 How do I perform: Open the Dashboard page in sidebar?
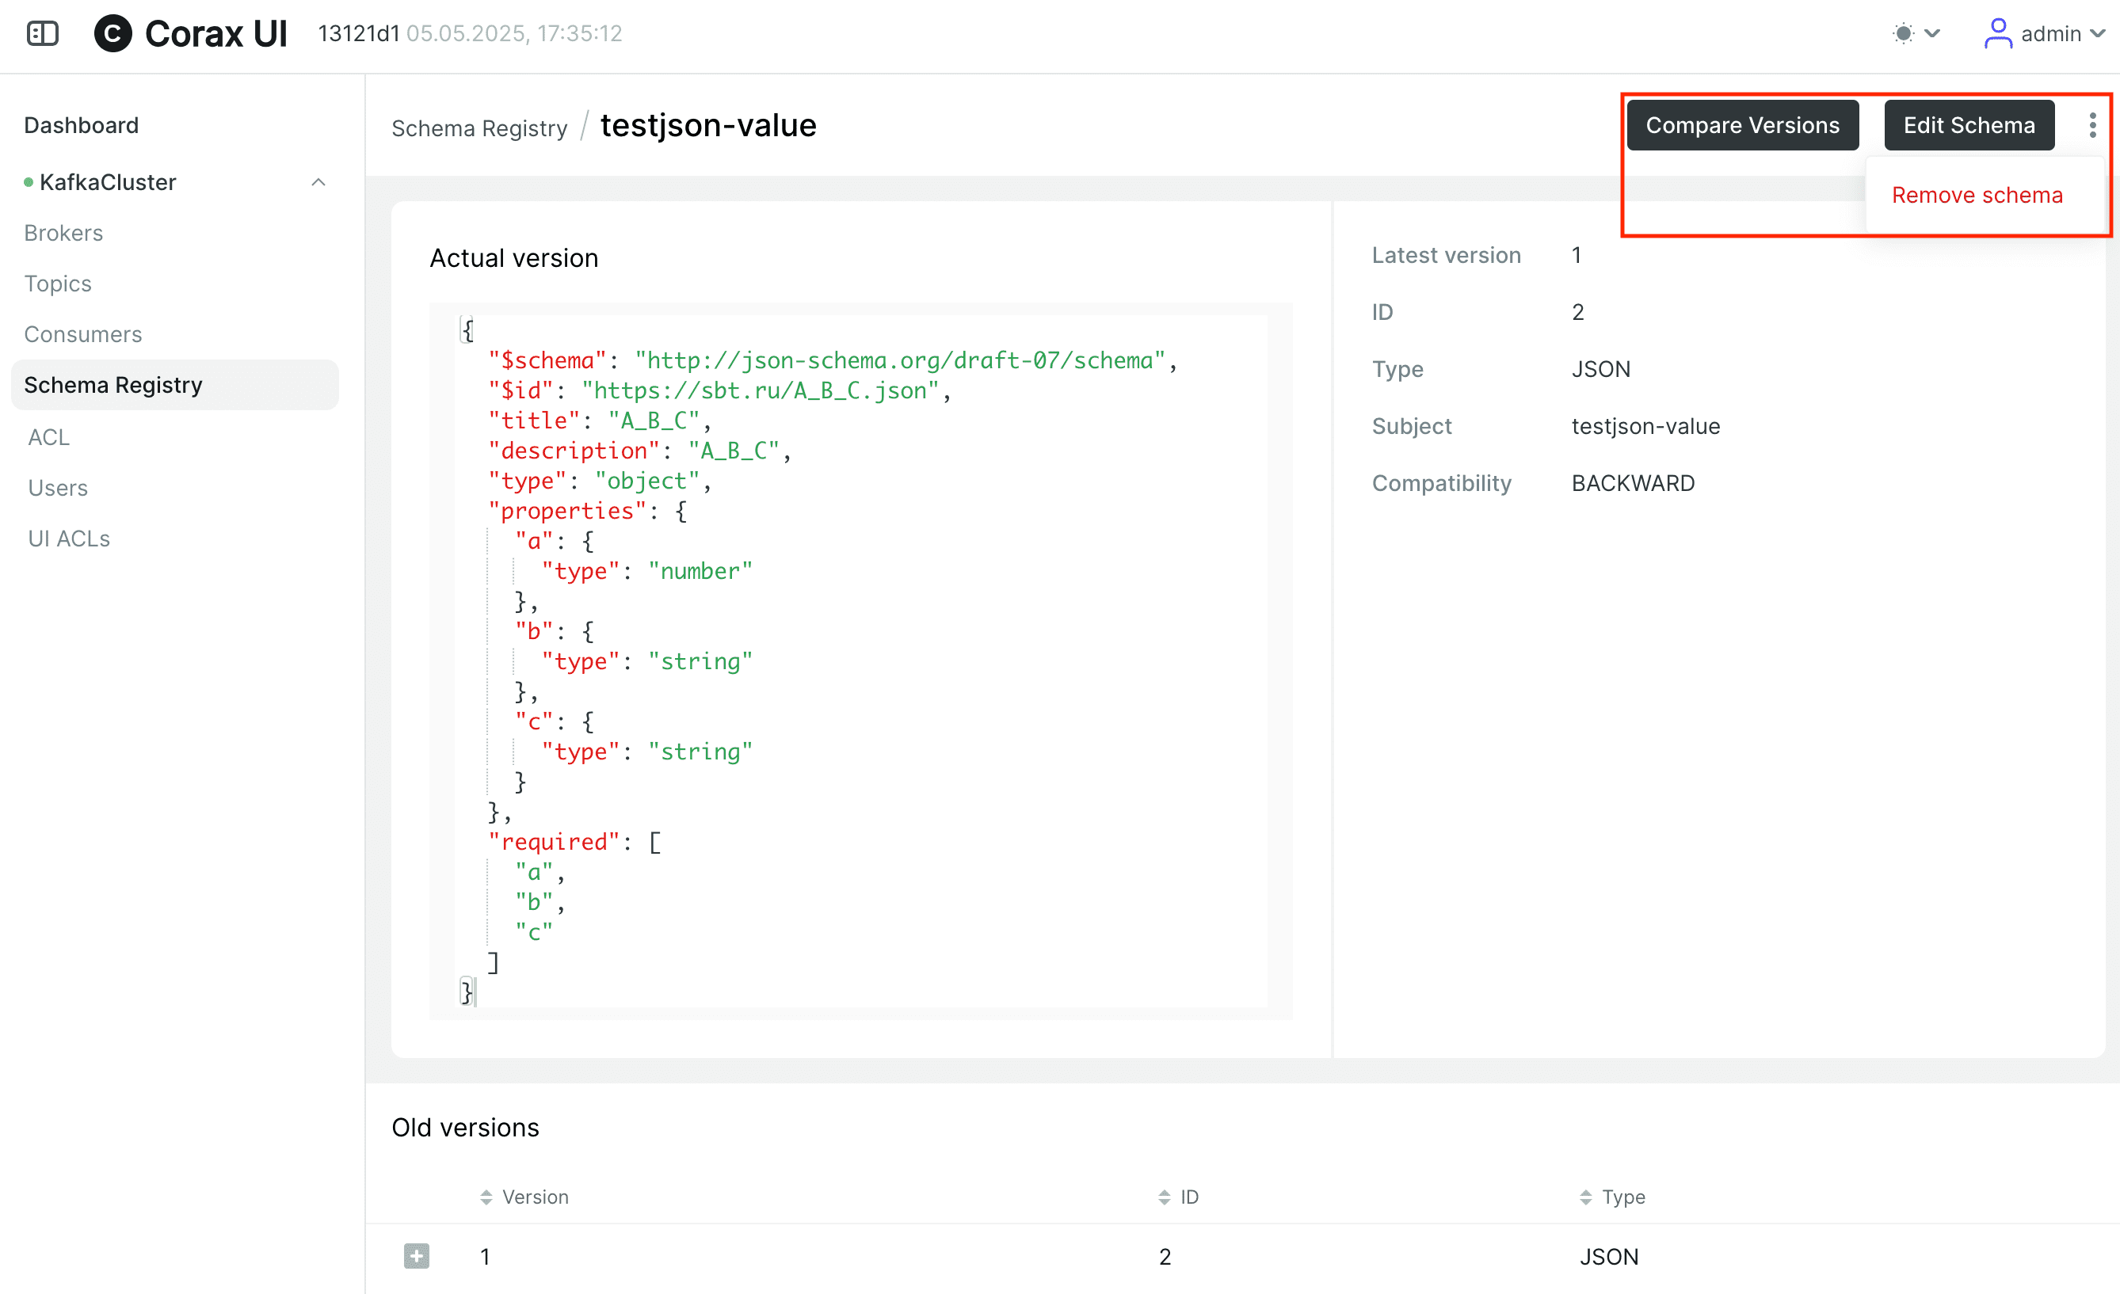click(81, 126)
